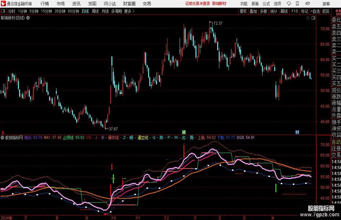This screenshot has height=220, width=341.
Task: Switch to 5分钟 period tab
Action: pyautogui.click(x=34, y=11)
